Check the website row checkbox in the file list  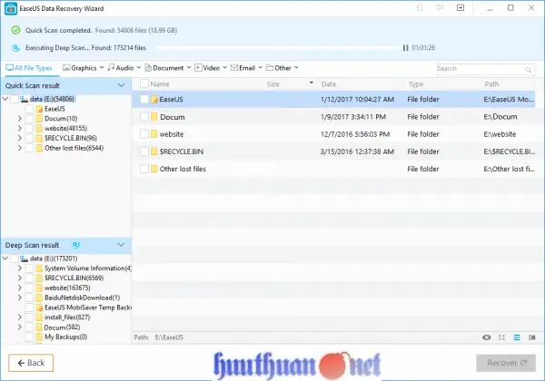(144, 134)
